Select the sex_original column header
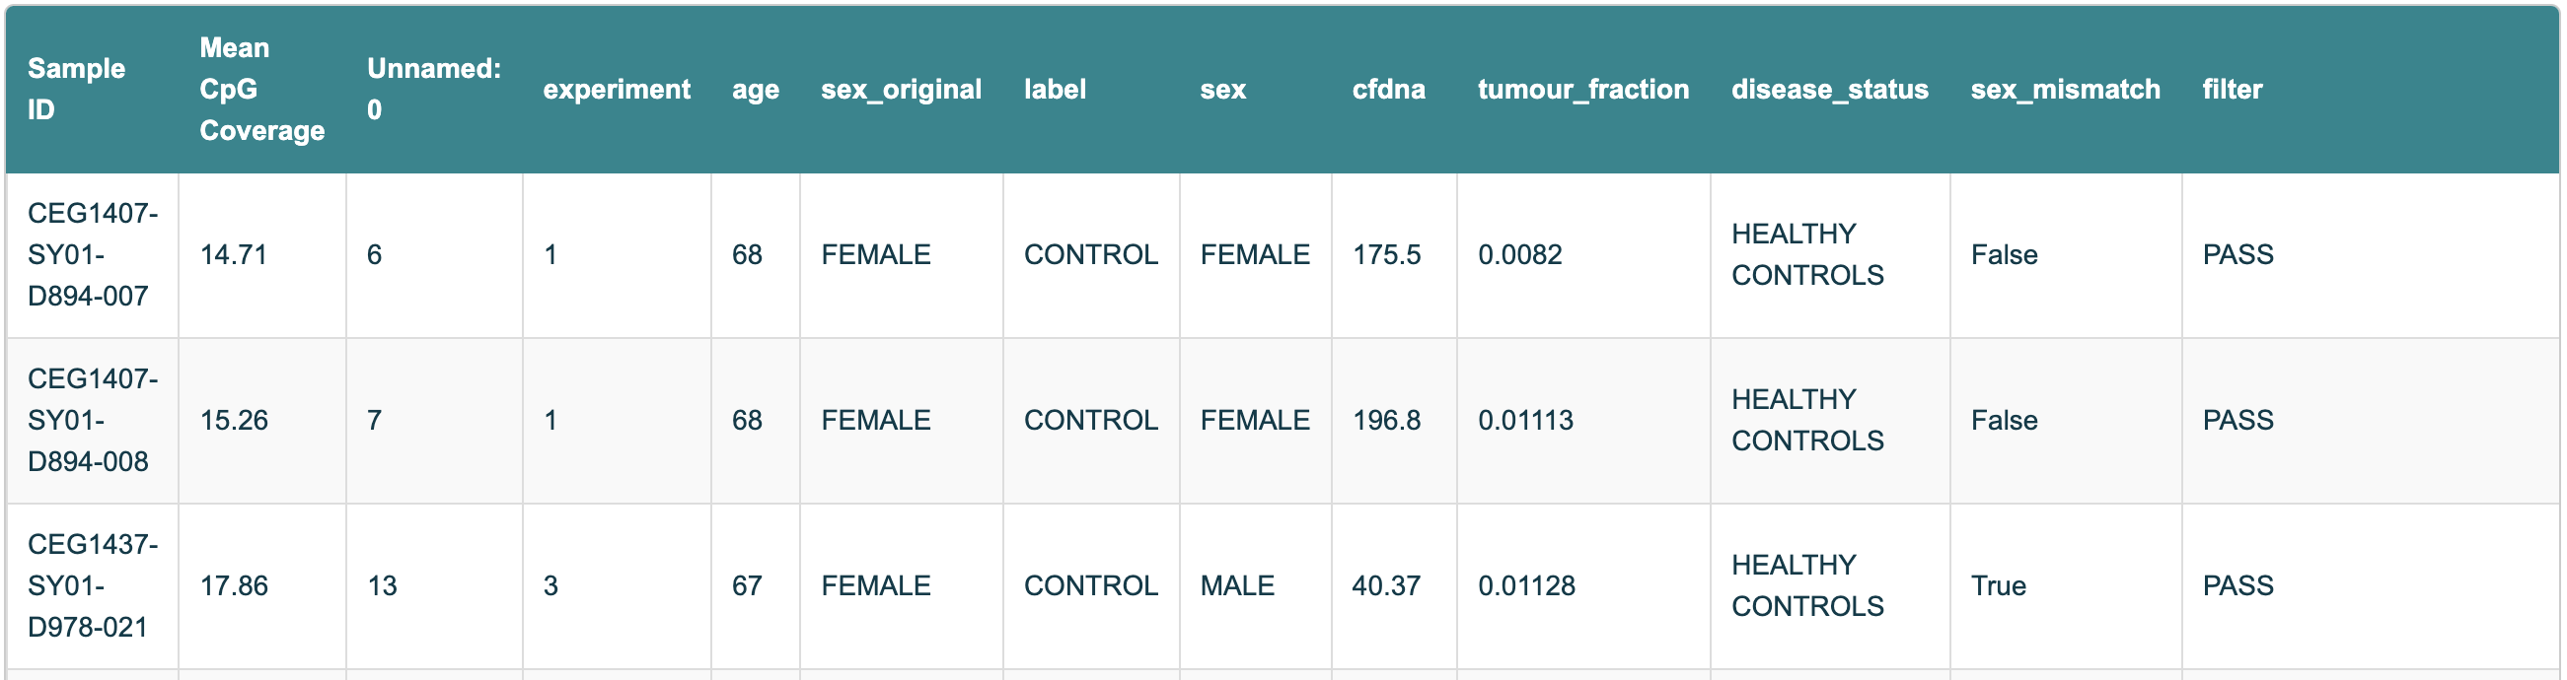Image resolution: width=2567 pixels, height=680 pixels. 900,90
